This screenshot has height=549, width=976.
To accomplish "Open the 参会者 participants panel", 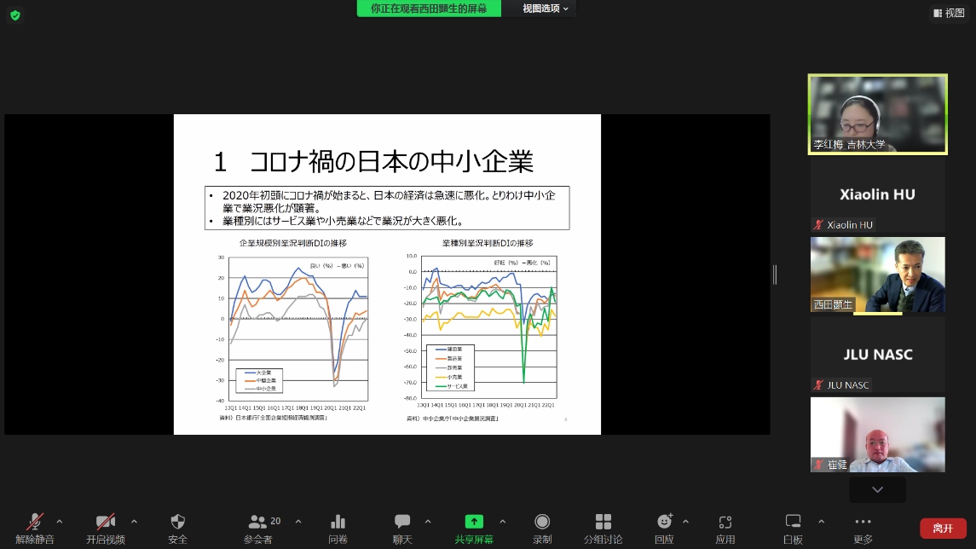I will [x=257, y=528].
